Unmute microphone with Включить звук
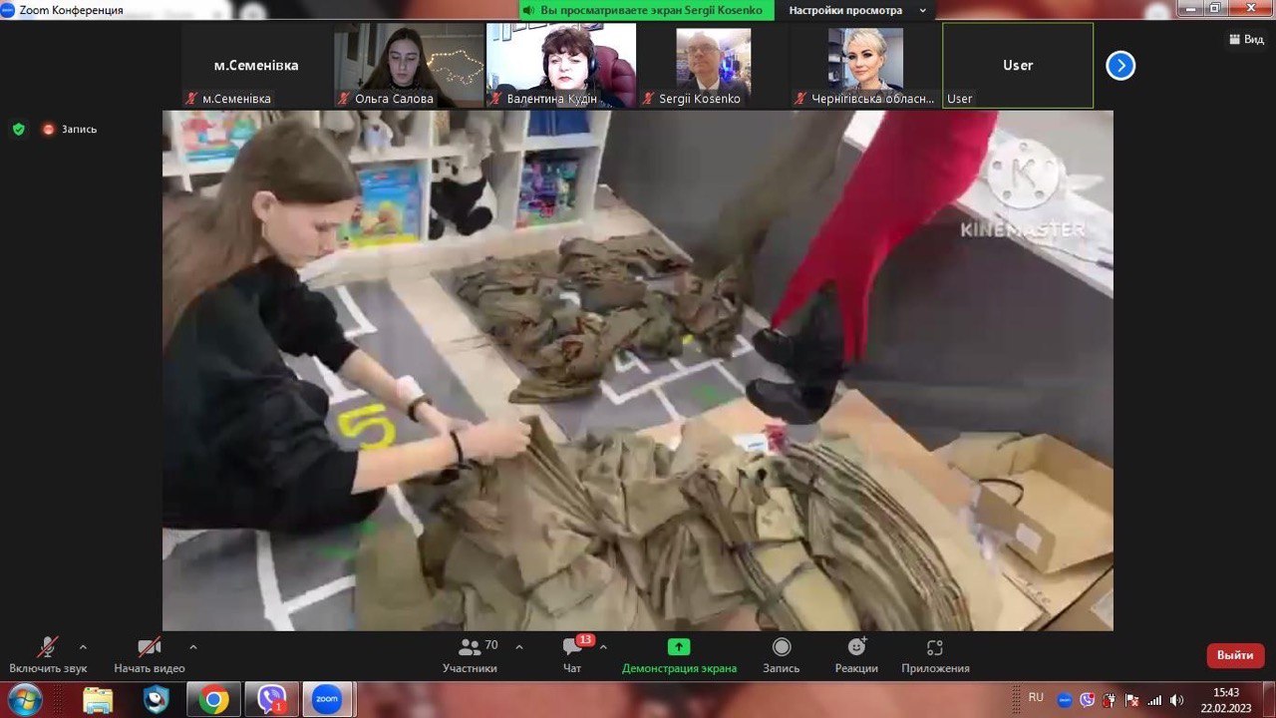Screen dimensions: 1276x718 48,656
